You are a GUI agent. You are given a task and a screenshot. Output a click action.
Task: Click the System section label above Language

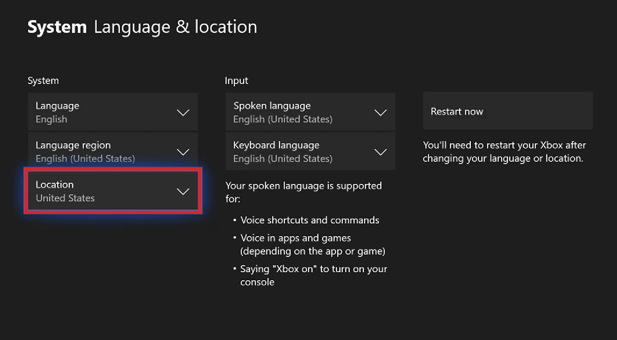43,80
